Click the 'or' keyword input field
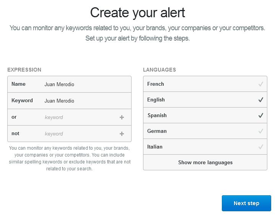Image resolution: width=275 pixels, height=222 pixels. (x=81, y=117)
